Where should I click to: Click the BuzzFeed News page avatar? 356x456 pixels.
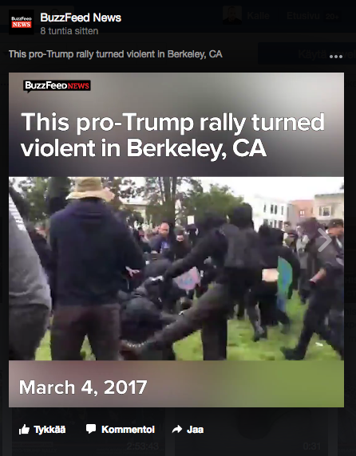(22, 22)
